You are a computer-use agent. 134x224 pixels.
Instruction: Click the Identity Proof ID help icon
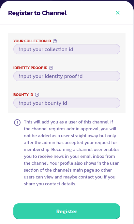[x=51, y=68]
